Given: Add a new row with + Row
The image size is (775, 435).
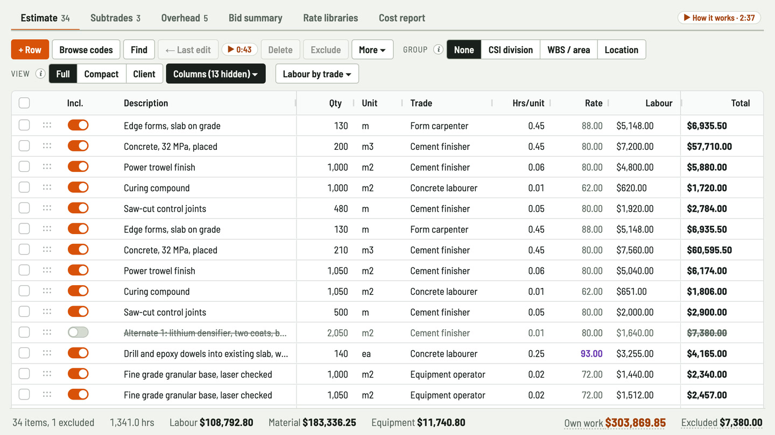Looking at the screenshot, I should pos(30,50).
